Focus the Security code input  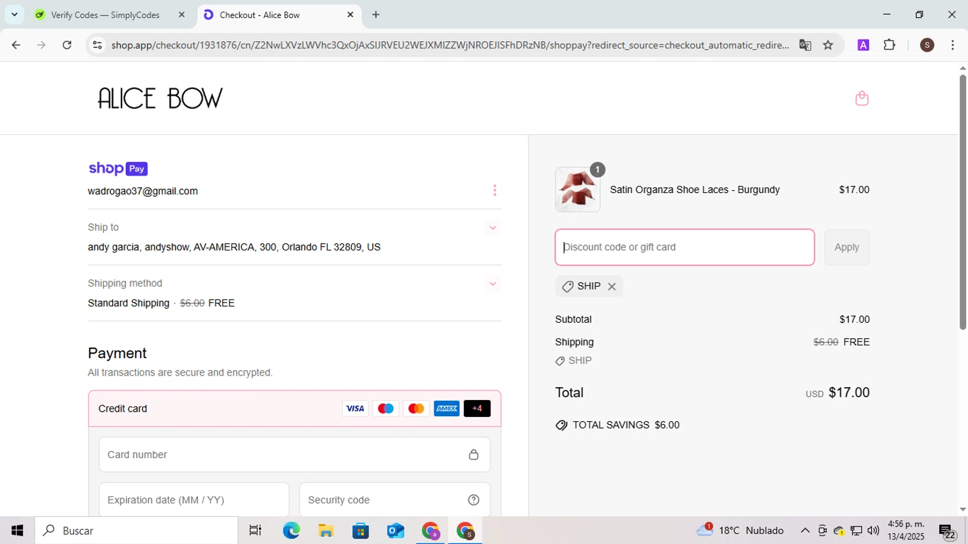pyautogui.click(x=394, y=500)
